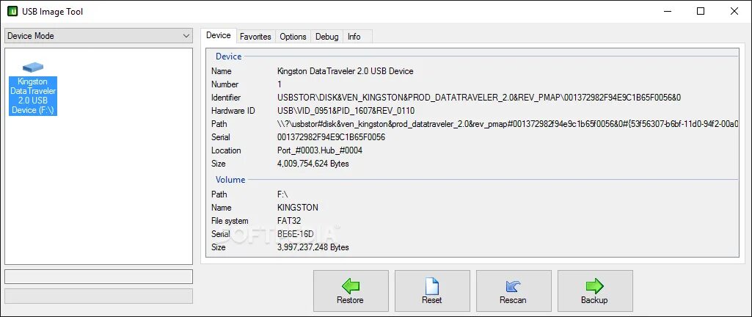Image resolution: width=752 pixels, height=317 pixels.
Task: Click the green Backup arrow icon
Action: coord(595,286)
